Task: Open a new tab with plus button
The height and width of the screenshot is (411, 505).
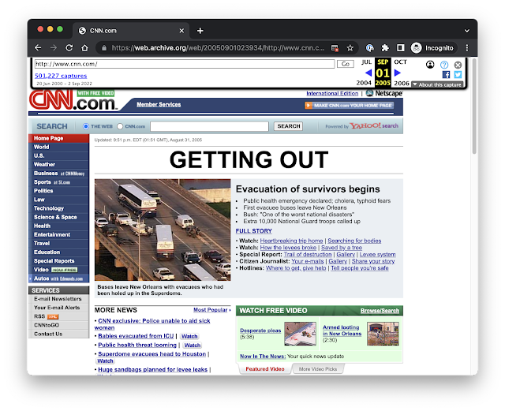Action: click(x=200, y=31)
